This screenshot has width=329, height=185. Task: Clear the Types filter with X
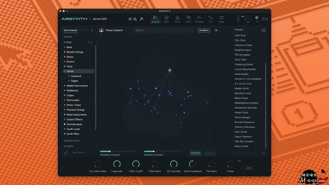click(x=92, y=42)
